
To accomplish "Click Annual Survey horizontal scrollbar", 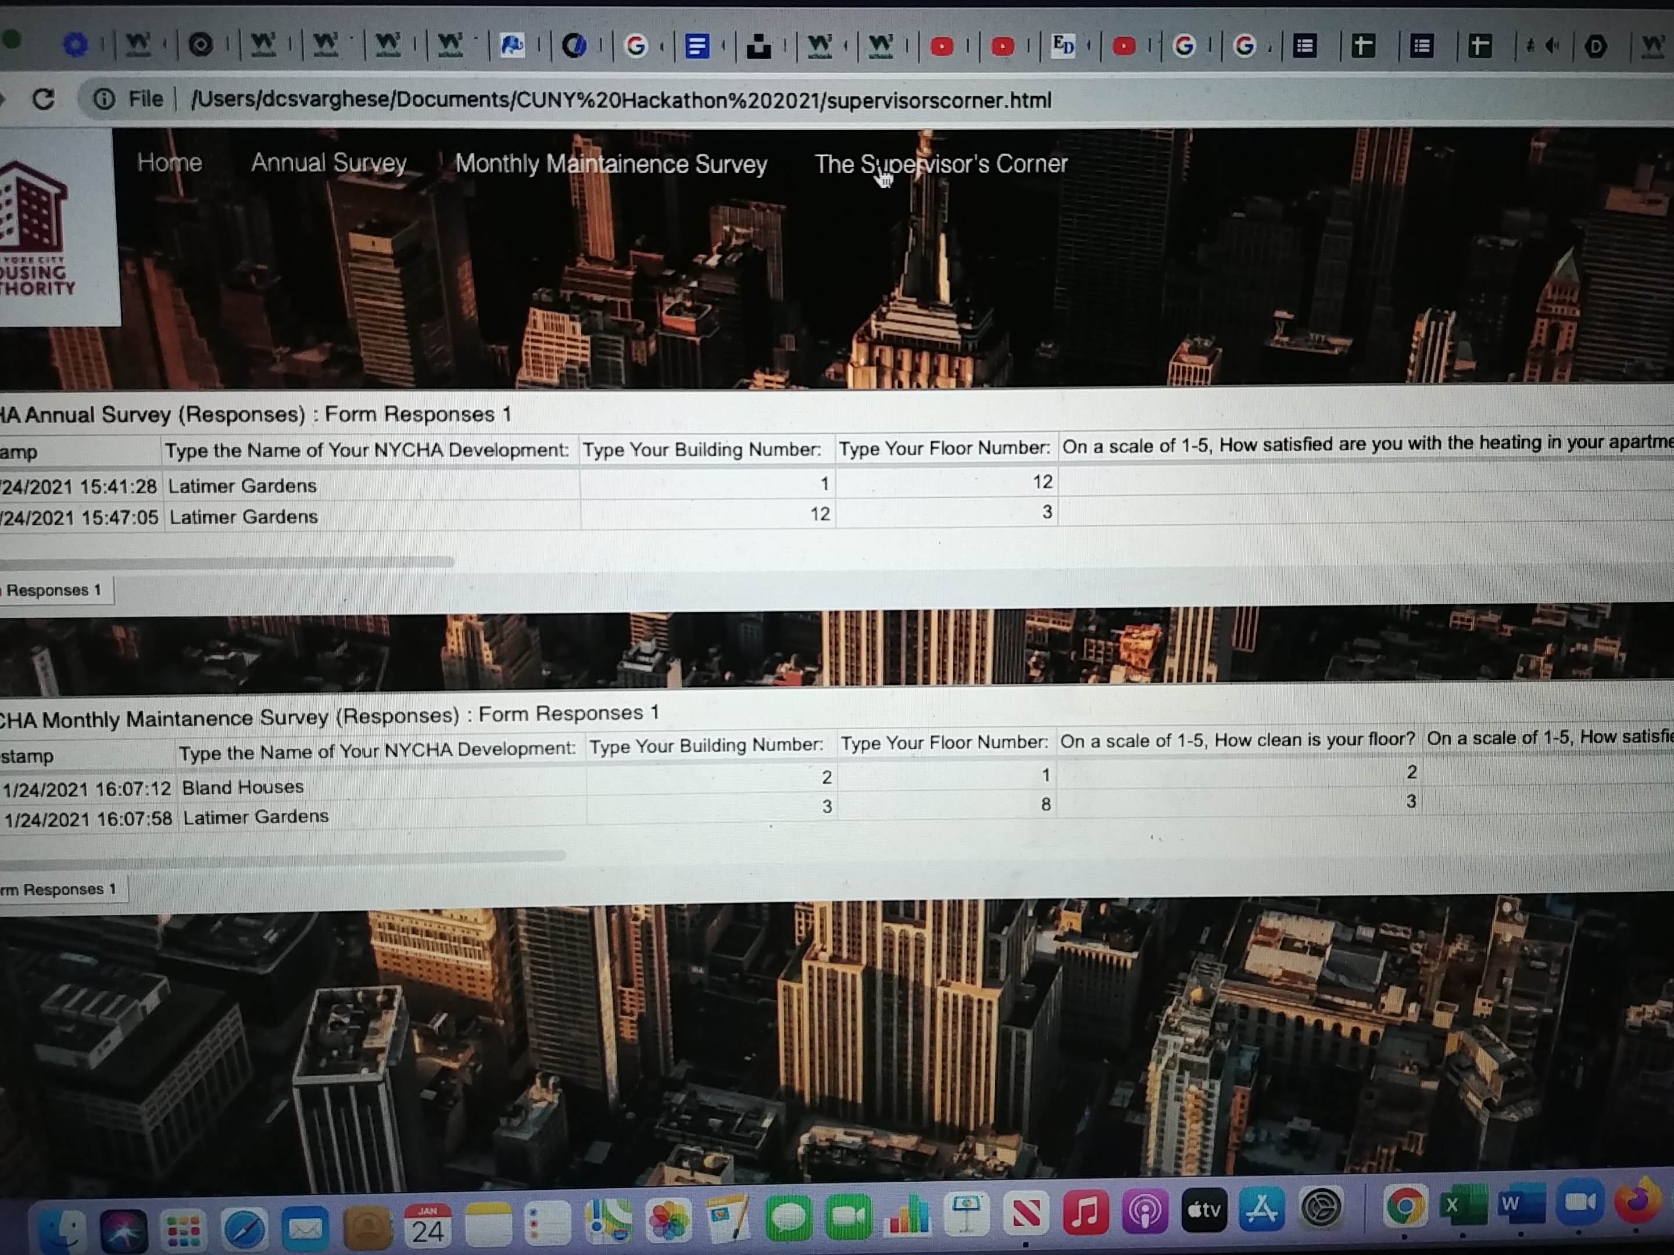I will pos(227,562).
